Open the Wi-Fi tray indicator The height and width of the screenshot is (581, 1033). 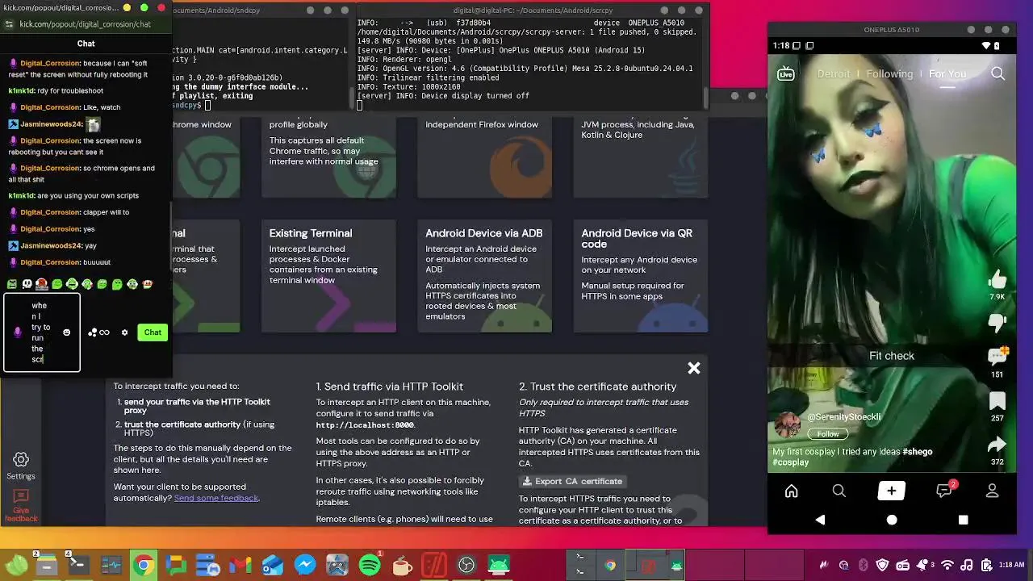(x=947, y=566)
